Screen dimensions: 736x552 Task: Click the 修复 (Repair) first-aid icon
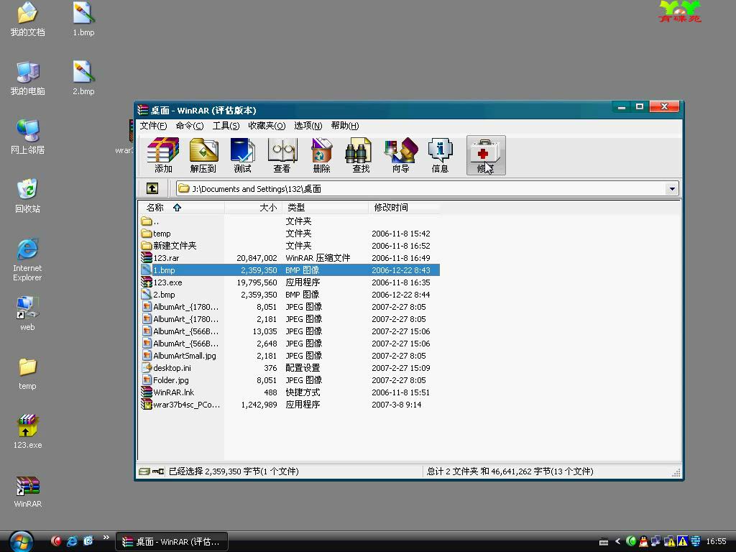[486, 155]
